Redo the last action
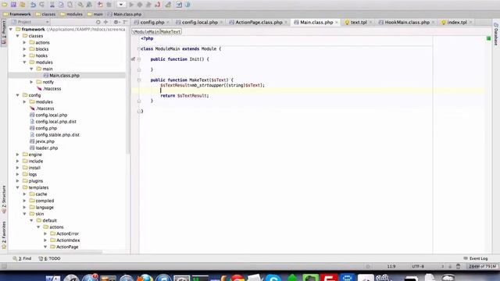Image resolution: width=500 pixels, height=281 pixels. 41,5
